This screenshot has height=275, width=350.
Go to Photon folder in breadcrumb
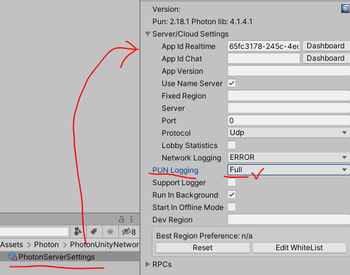click(x=46, y=245)
